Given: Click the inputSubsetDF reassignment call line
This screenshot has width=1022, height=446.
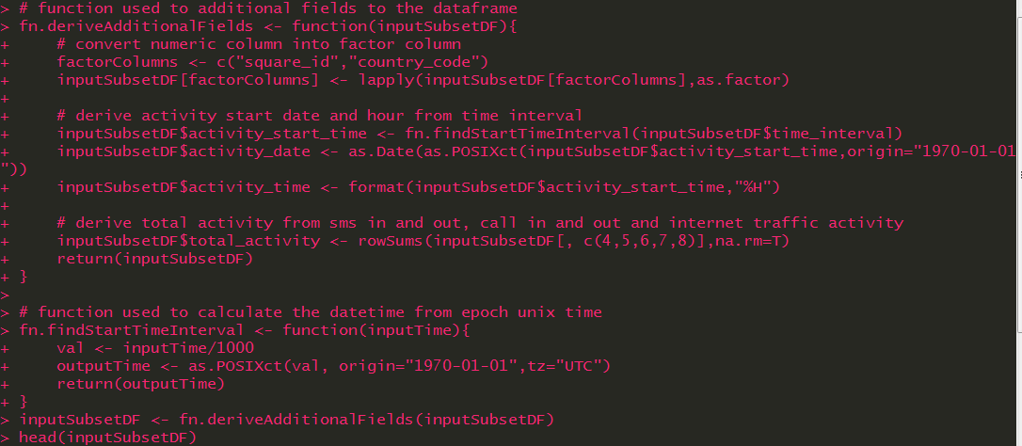Looking at the screenshot, I should [287, 420].
